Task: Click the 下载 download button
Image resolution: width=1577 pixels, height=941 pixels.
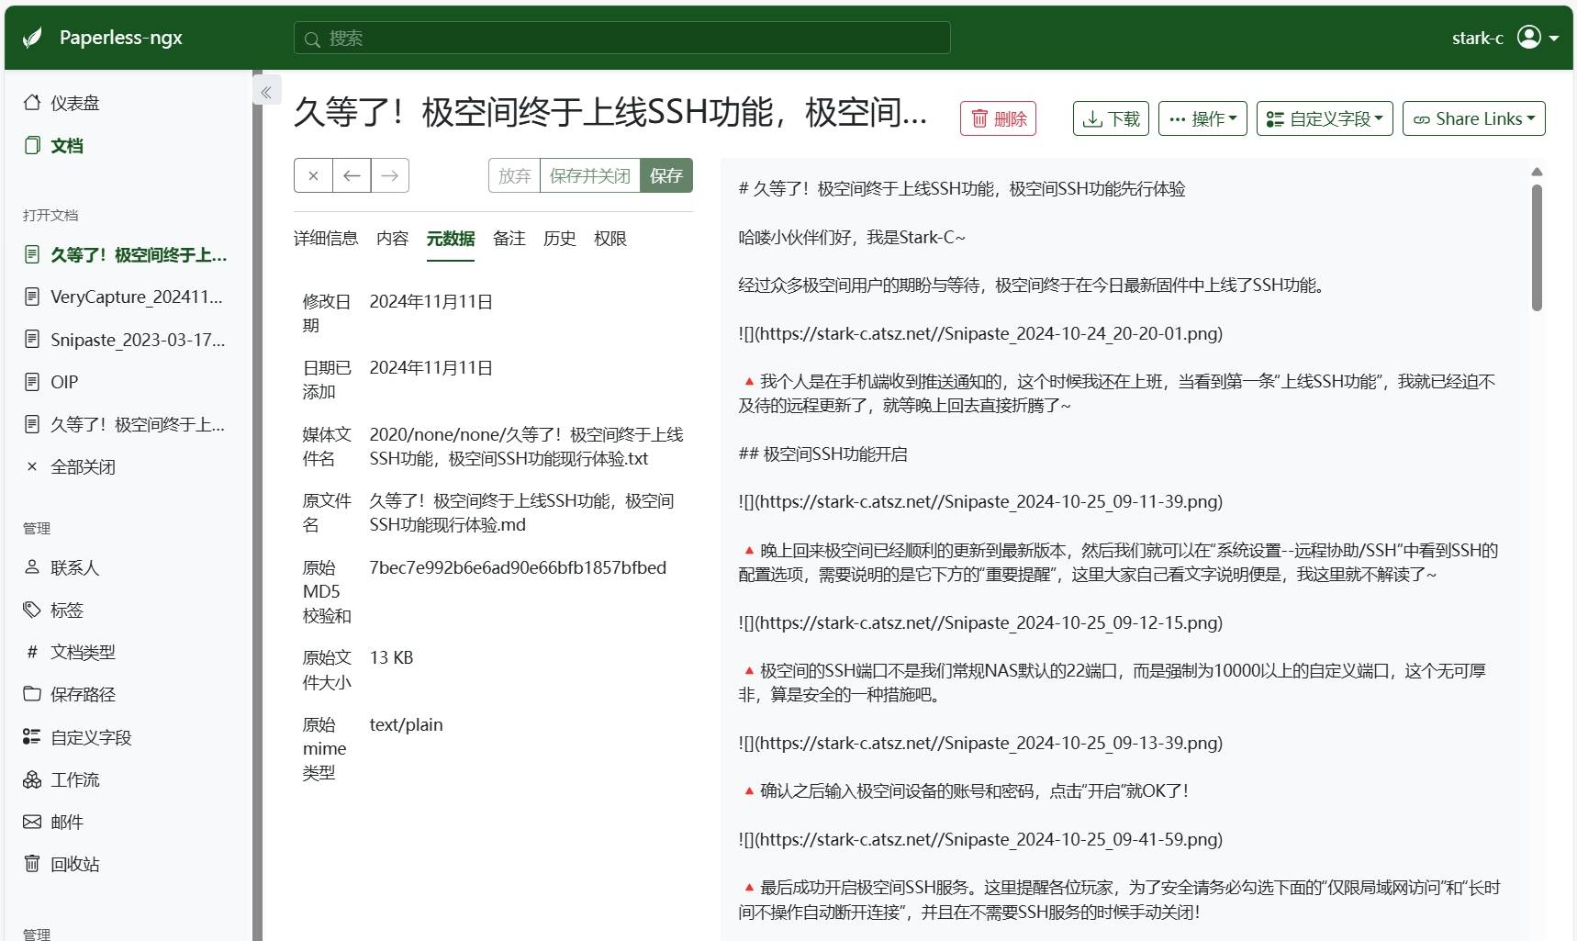Action: [1111, 118]
